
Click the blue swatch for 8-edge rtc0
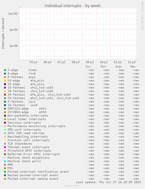tap(5, 74)
